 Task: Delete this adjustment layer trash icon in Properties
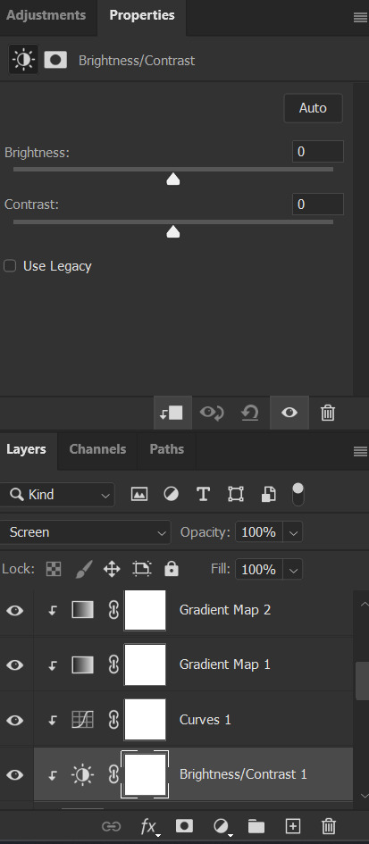coord(328,413)
